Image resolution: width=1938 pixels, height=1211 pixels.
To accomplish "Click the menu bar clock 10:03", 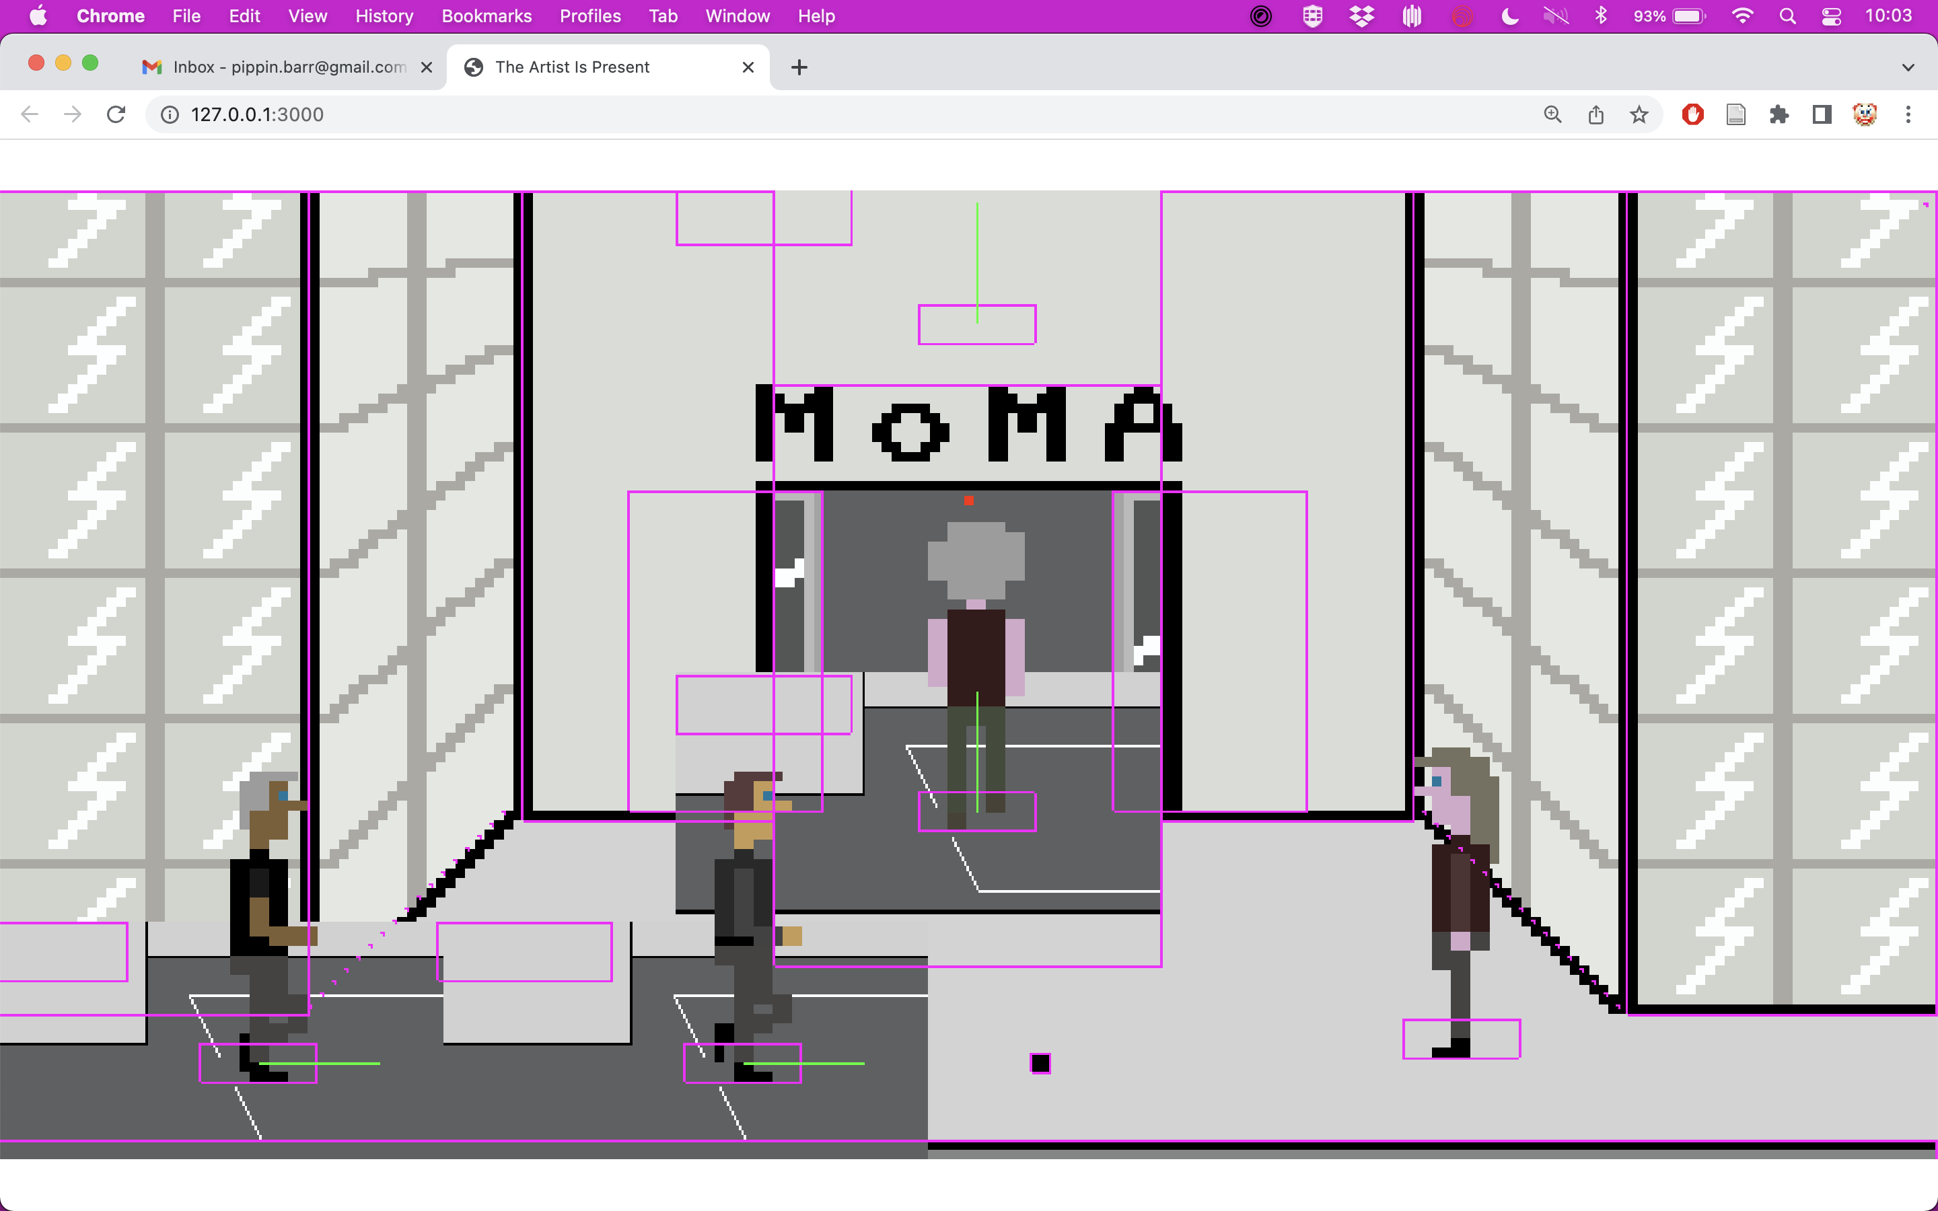I will [x=1888, y=16].
